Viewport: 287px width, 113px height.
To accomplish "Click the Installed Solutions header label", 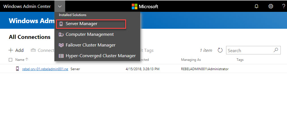I will coord(73,15).
